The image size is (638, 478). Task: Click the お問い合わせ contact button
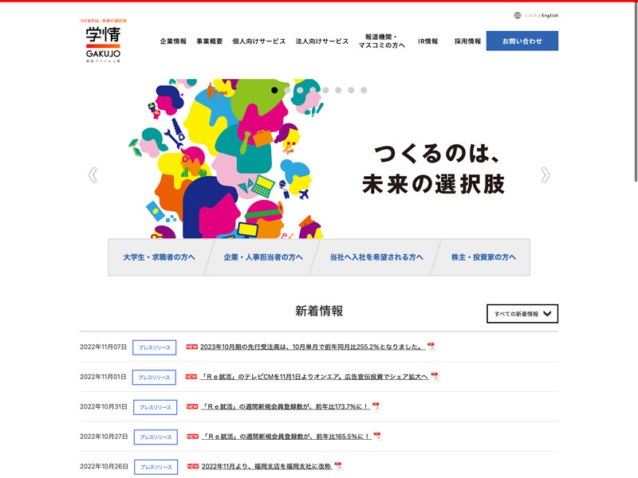click(x=522, y=41)
